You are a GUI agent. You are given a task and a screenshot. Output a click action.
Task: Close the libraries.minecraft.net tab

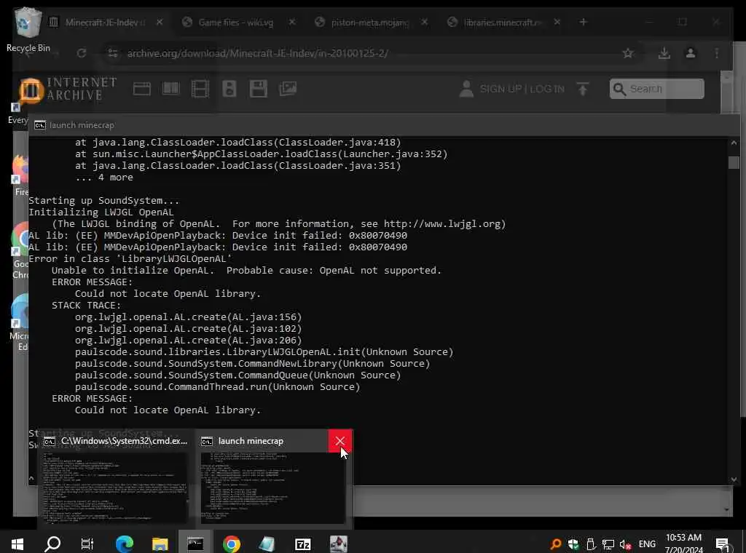(557, 23)
